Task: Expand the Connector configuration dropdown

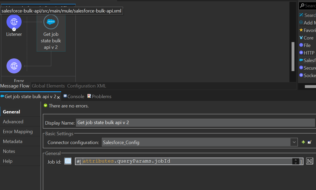Action: [x=294, y=142]
